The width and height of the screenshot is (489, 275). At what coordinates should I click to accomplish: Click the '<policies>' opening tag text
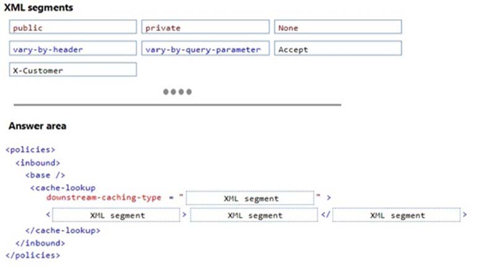tap(30, 150)
